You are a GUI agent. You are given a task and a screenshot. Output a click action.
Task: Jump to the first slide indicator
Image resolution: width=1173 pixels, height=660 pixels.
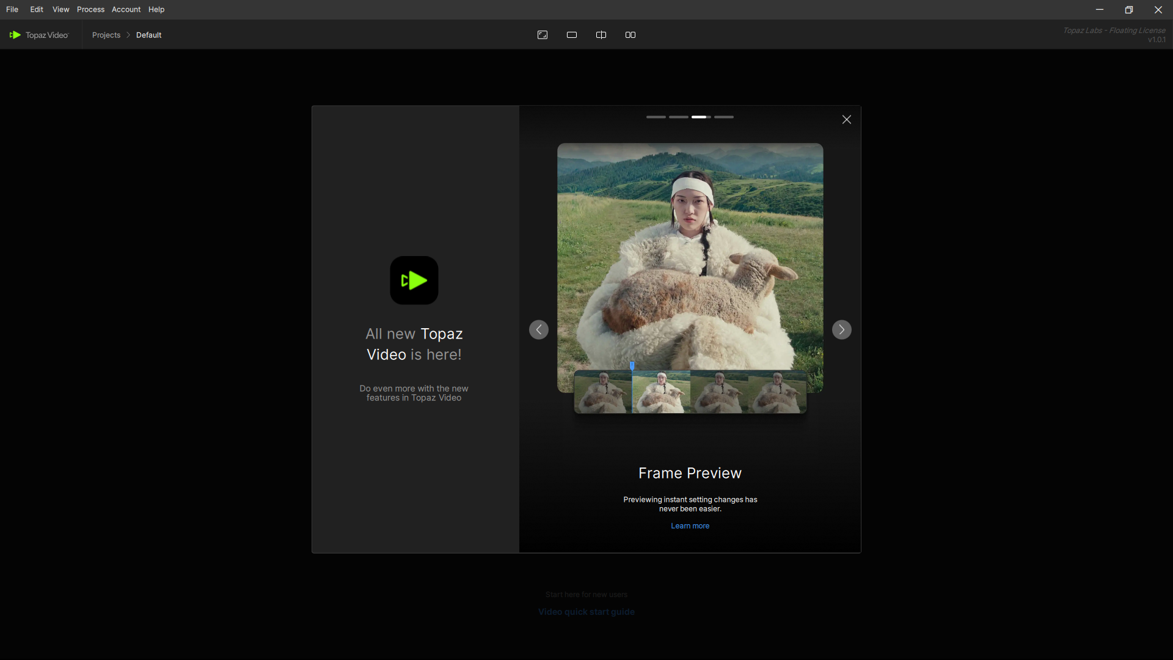[656, 117]
